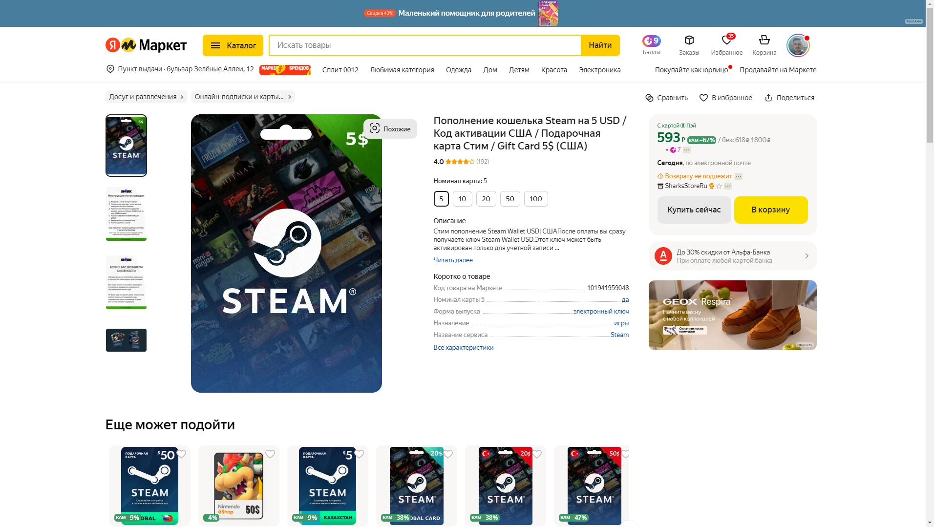Open Электроника category
This screenshot has width=934, height=527.
coord(599,70)
